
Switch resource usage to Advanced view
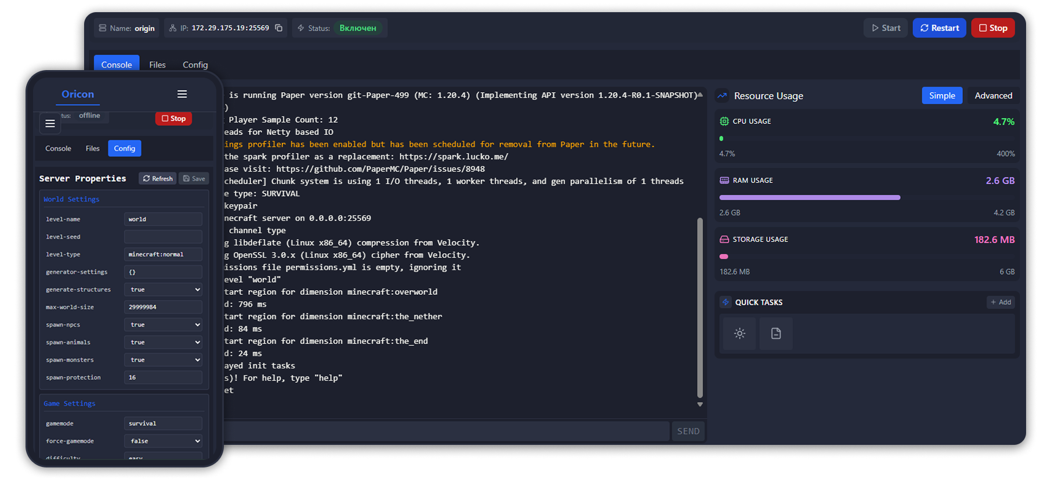tap(993, 96)
